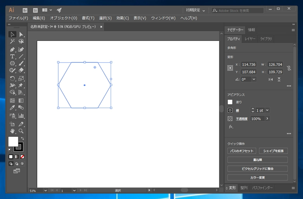Flip the shape vertically
Screen dimensions: 303x199
279,80
